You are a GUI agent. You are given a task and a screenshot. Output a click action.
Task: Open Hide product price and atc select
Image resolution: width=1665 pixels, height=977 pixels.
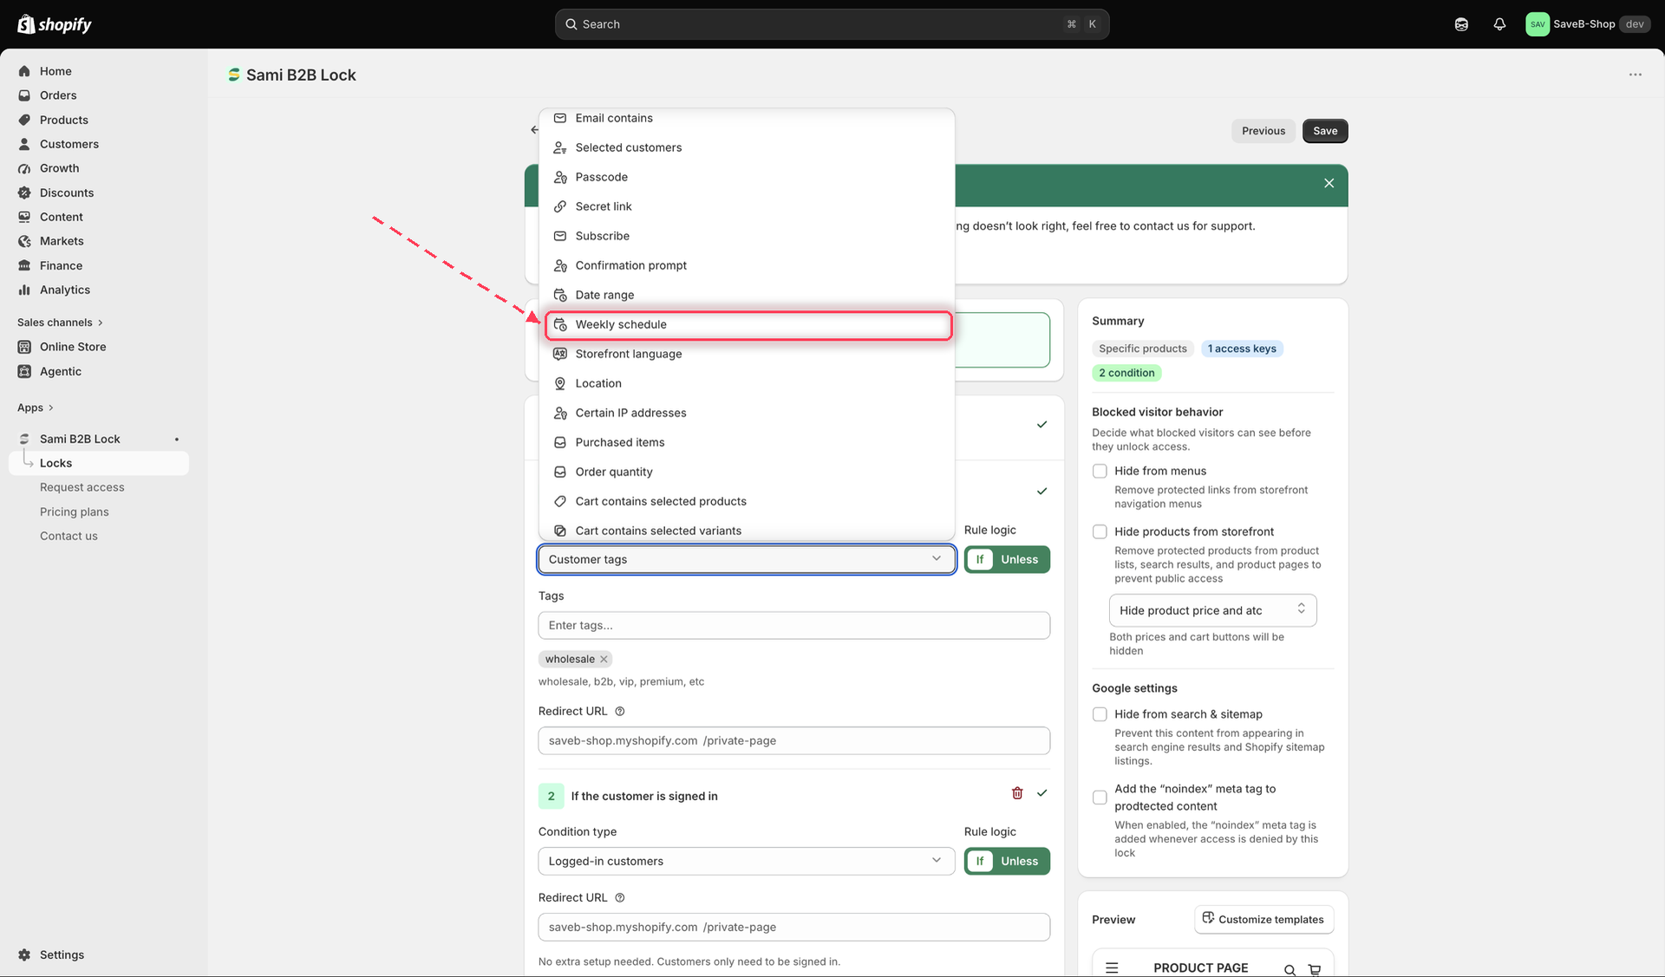(x=1212, y=610)
